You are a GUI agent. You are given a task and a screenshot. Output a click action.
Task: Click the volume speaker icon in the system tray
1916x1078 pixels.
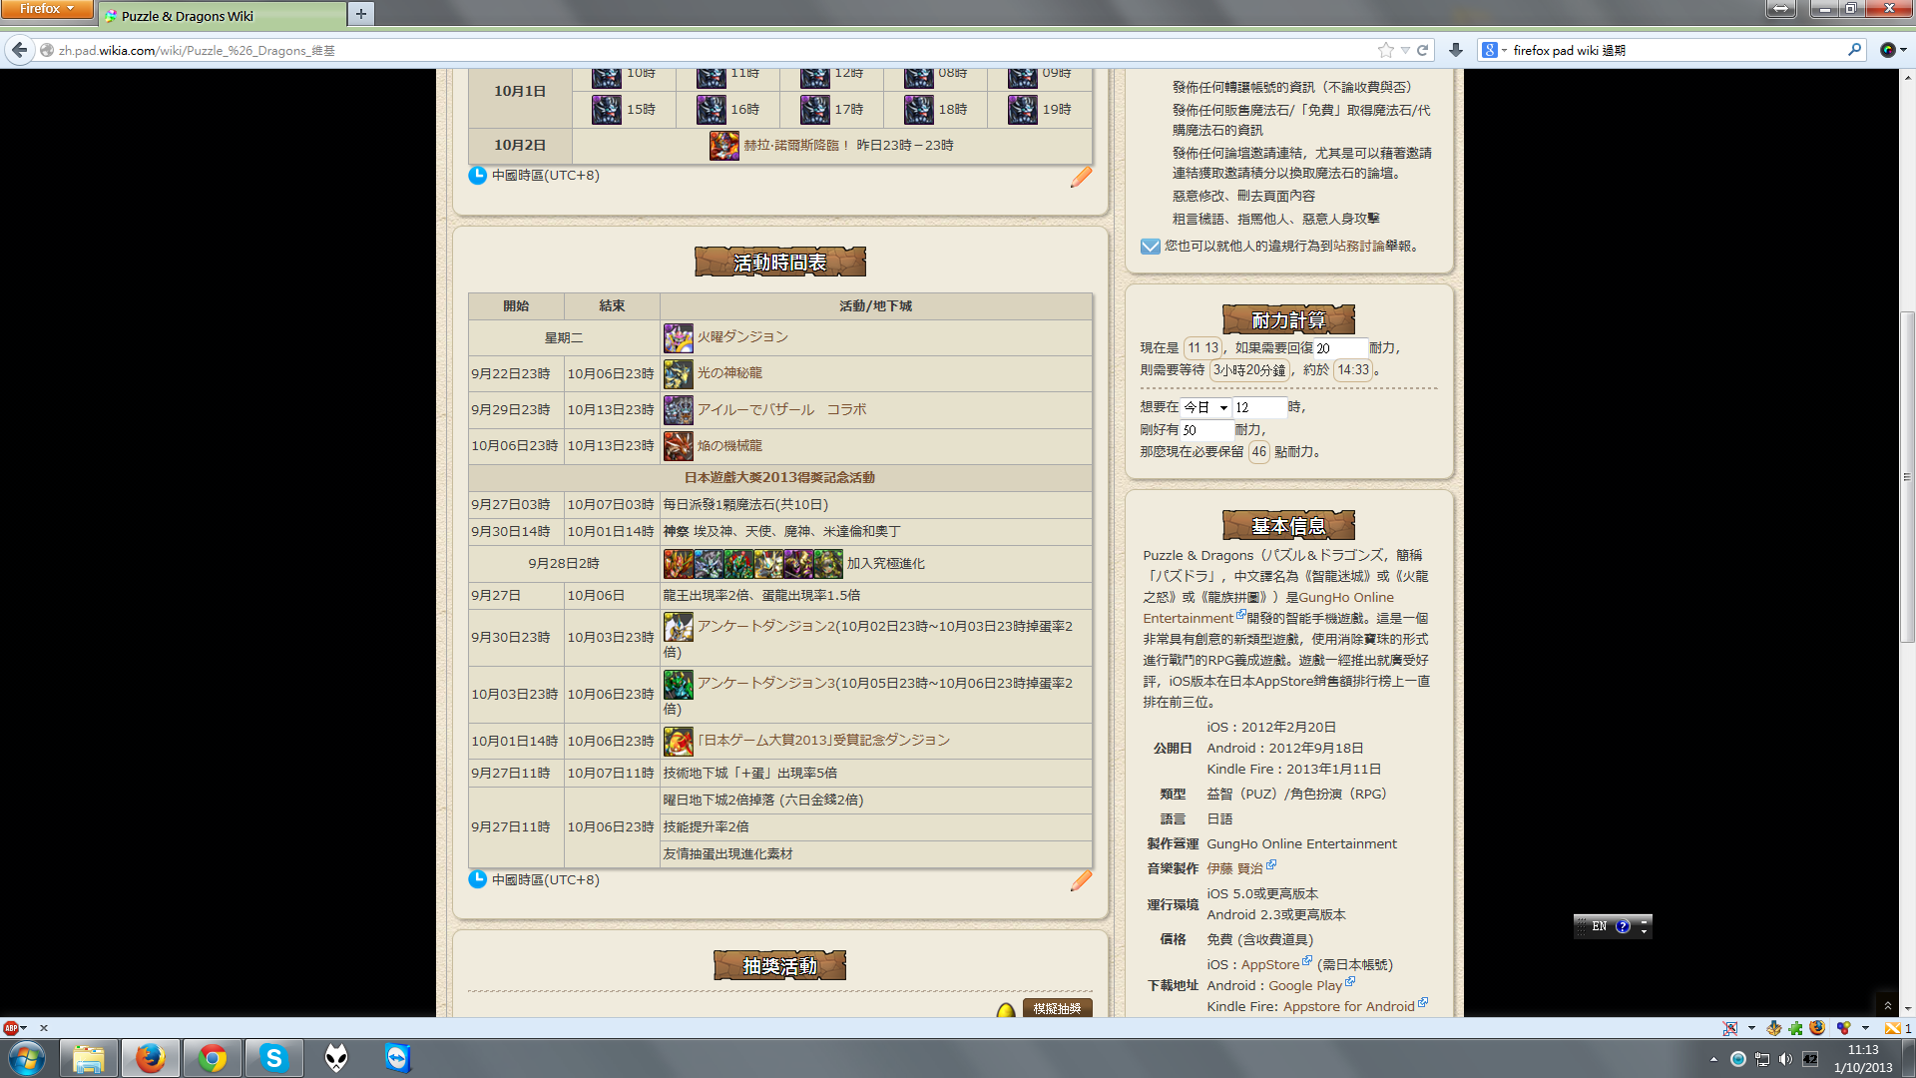1785,1059
